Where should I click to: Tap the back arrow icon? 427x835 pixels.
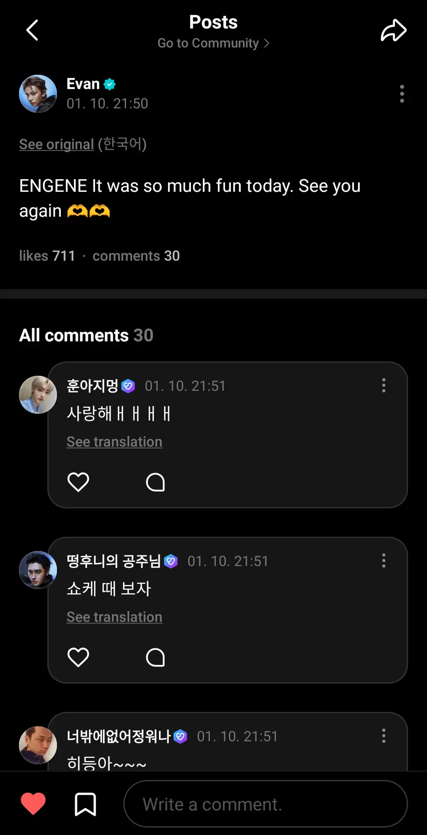pos(32,30)
